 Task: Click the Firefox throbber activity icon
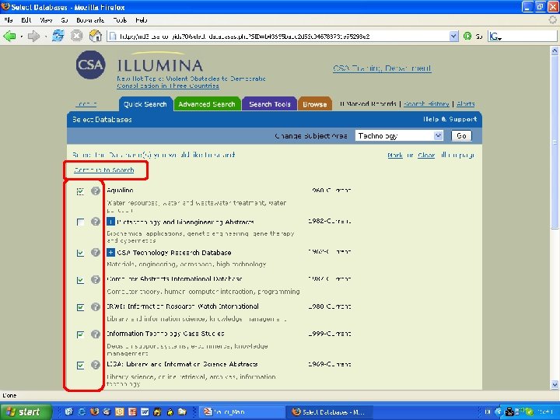(x=553, y=20)
